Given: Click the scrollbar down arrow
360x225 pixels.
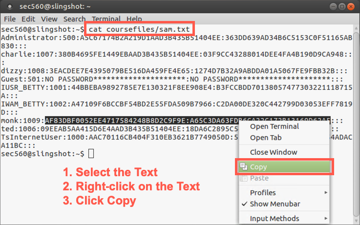Looking at the screenshot, I should [356, 221].
